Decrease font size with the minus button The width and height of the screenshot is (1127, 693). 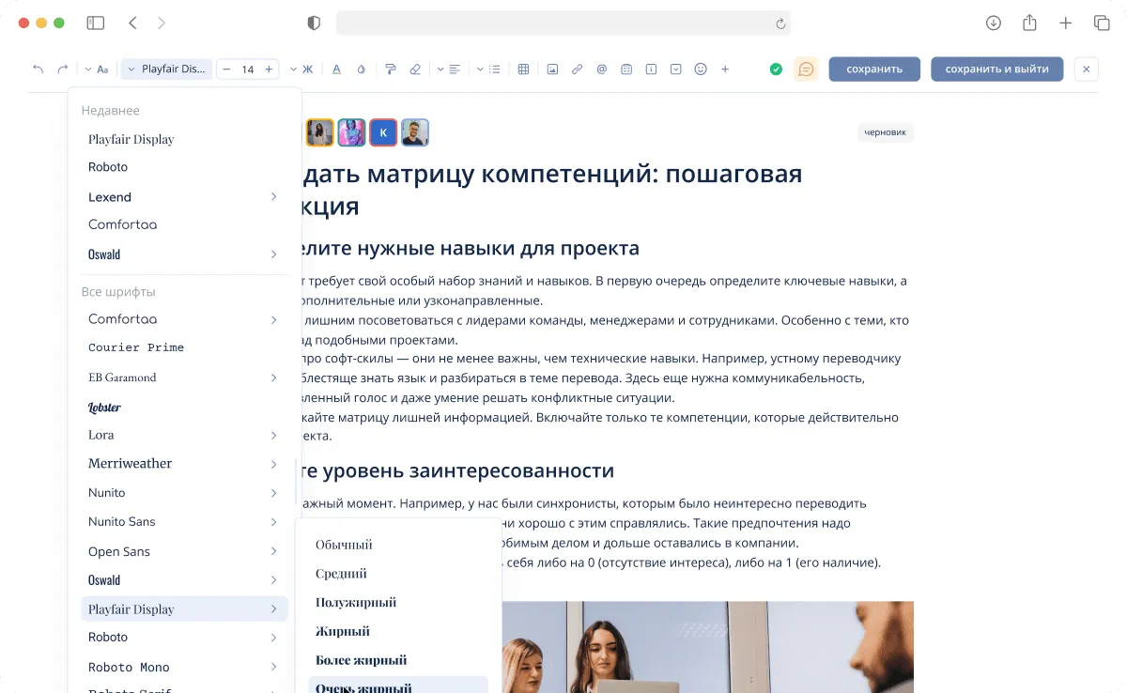pyautogui.click(x=226, y=69)
